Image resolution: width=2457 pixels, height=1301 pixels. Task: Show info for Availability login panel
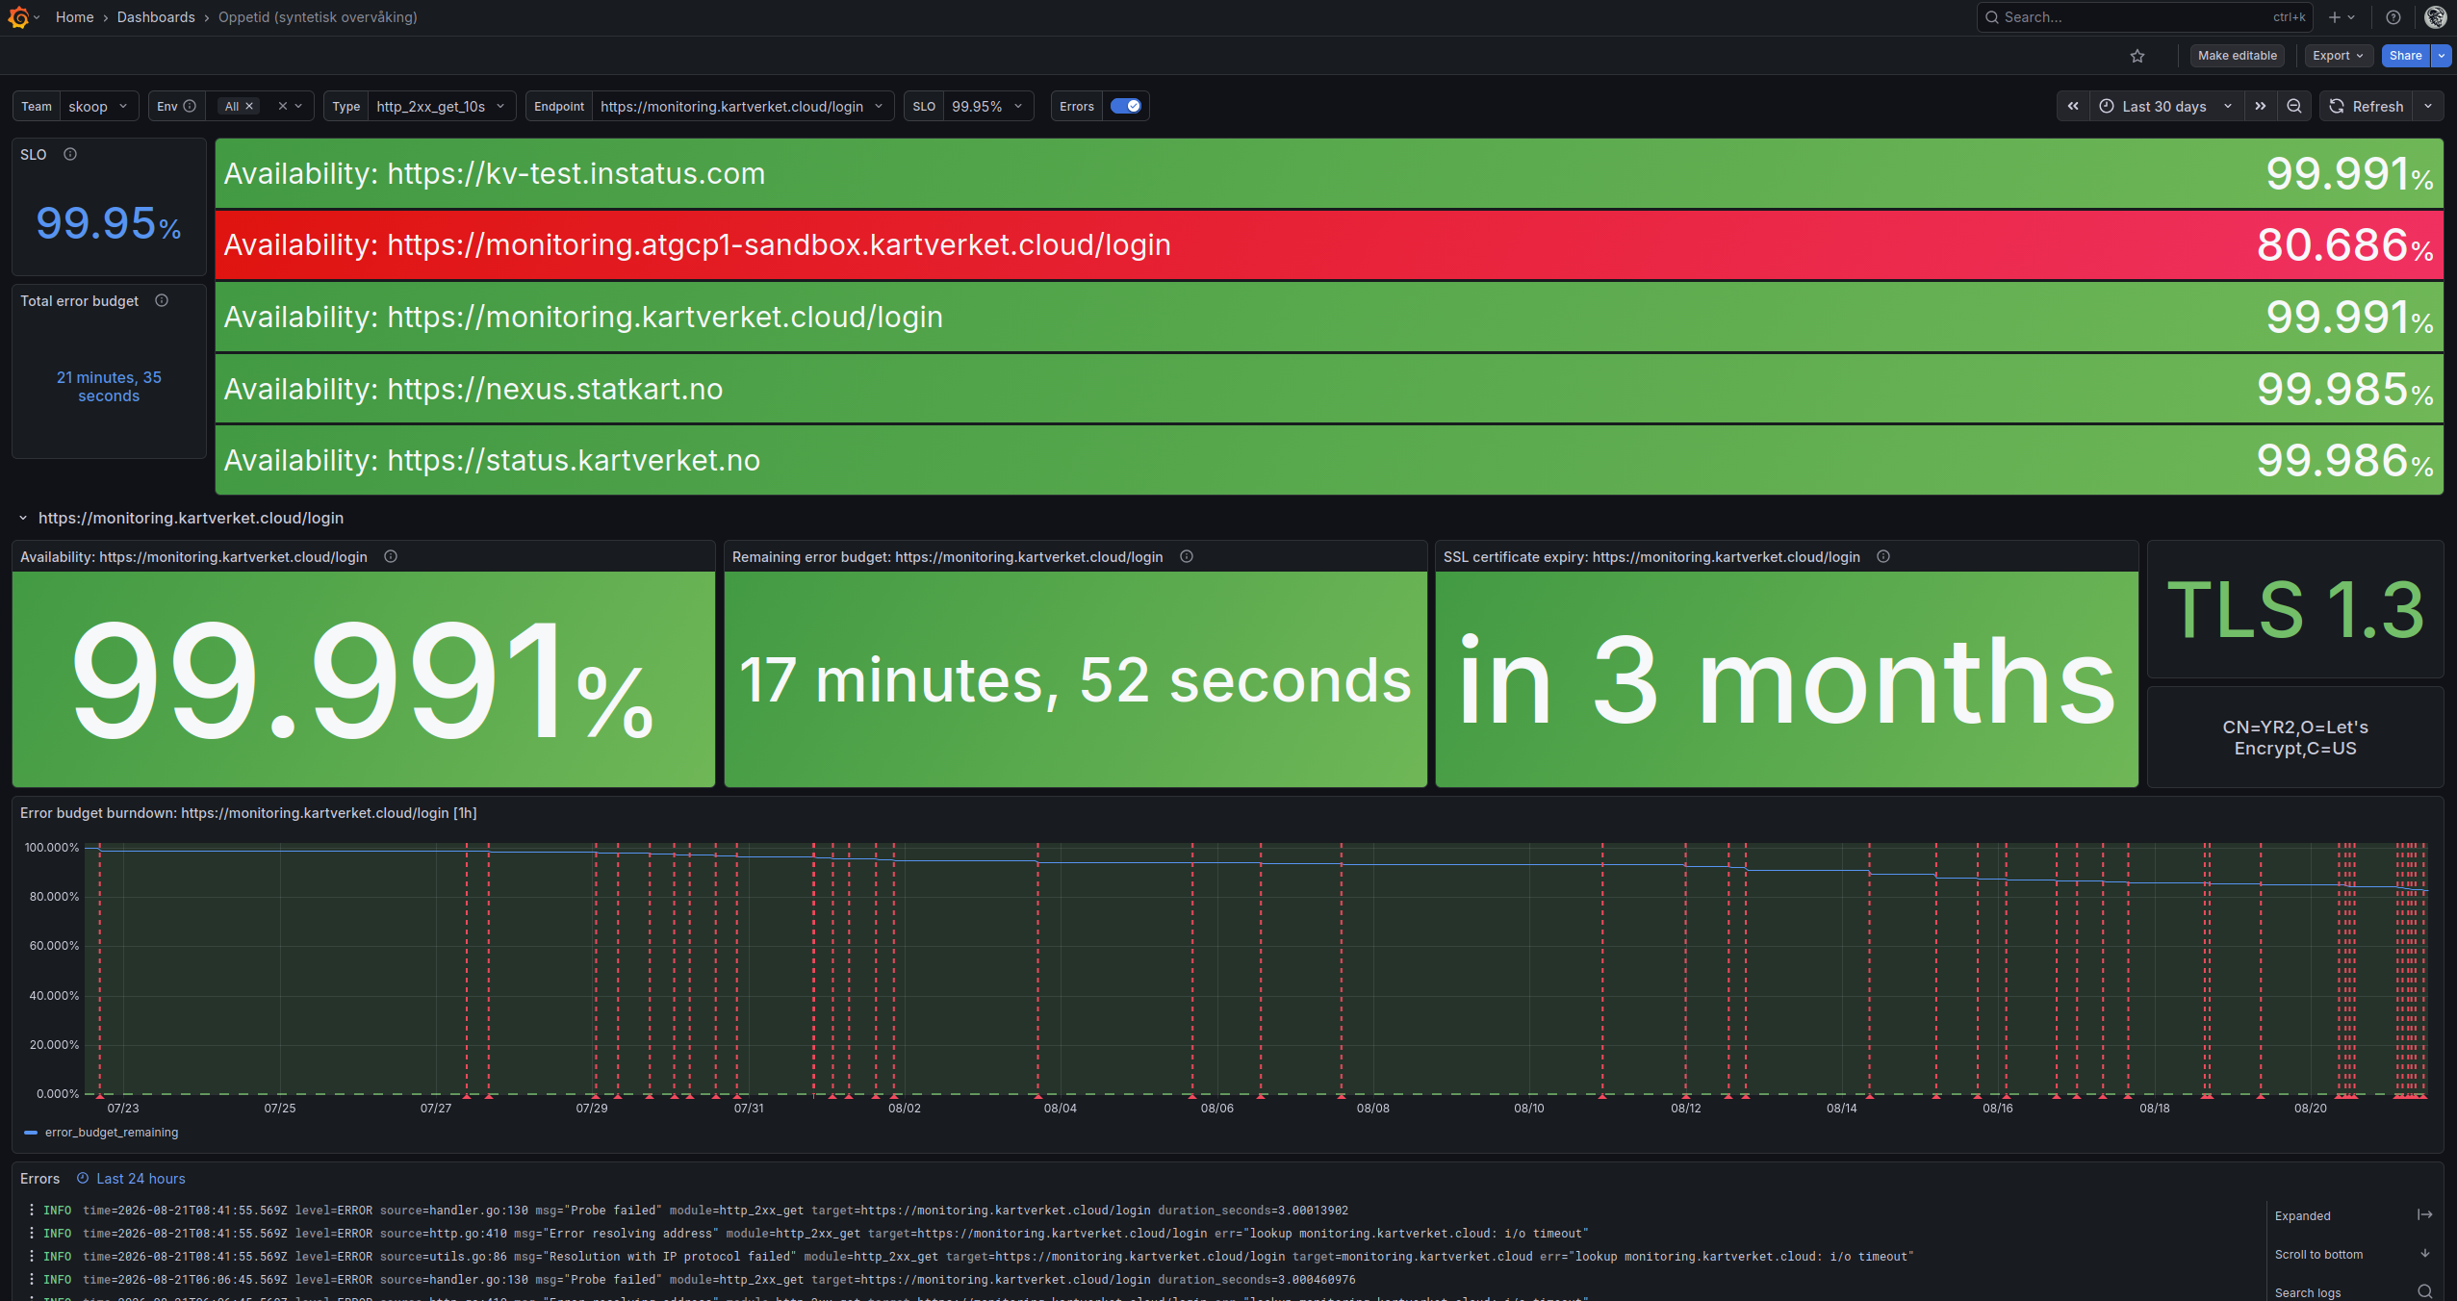tap(391, 556)
